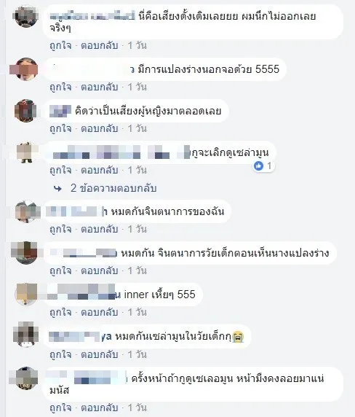The height and width of the screenshot is (417, 355).
Task: Like the comment นี่คือเสียงดั้งเดิมเลย
Action: (x=60, y=45)
